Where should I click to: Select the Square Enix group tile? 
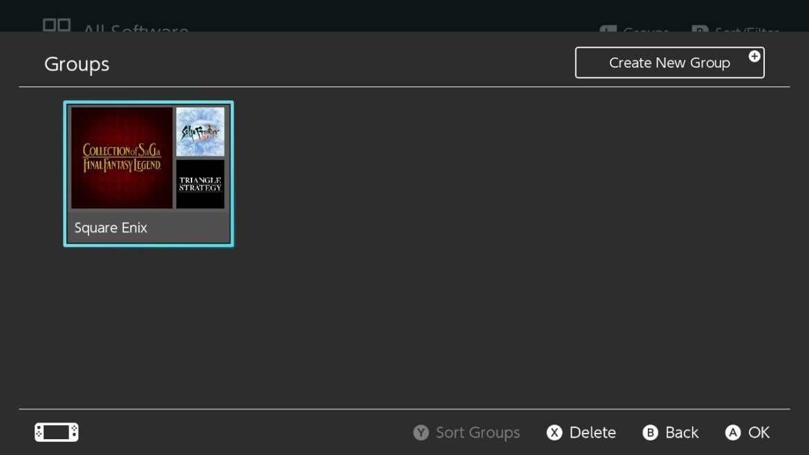148,173
